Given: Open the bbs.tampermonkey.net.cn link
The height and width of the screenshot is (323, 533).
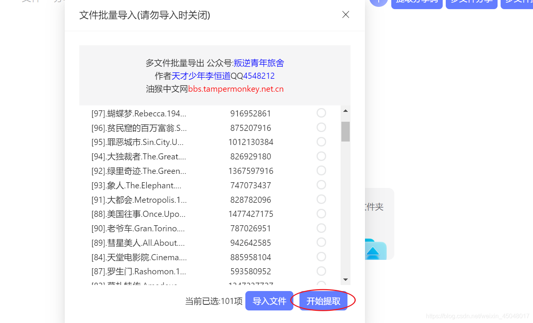Looking at the screenshot, I should (x=236, y=89).
